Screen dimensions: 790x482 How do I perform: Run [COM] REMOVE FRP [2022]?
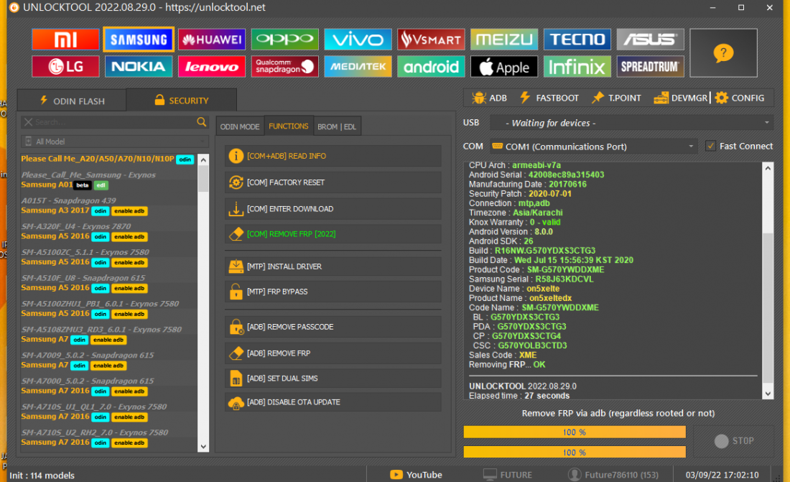tap(333, 234)
